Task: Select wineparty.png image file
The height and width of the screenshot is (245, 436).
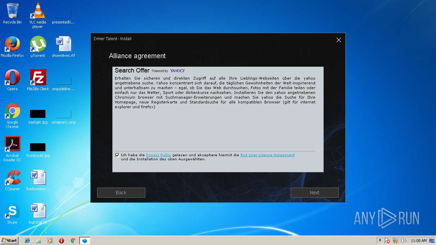Action: (63, 116)
